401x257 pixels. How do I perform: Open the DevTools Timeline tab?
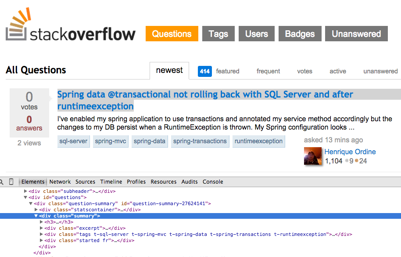click(x=111, y=182)
